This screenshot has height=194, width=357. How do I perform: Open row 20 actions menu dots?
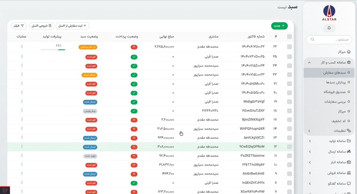(22, 92)
